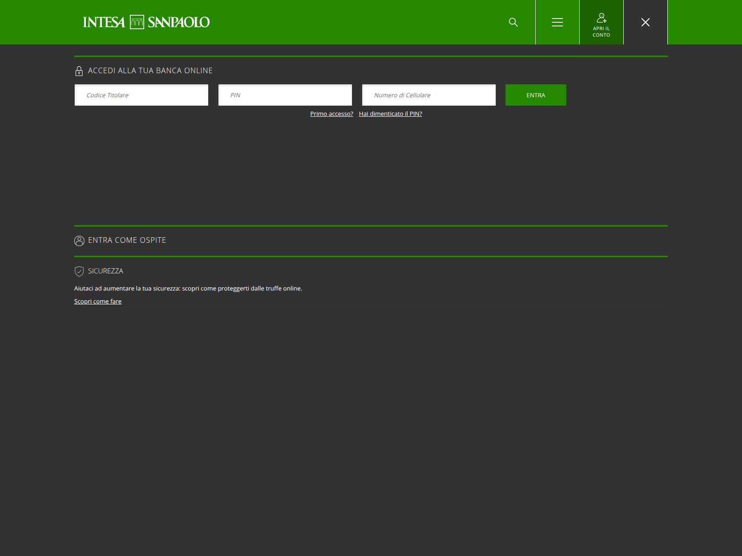Click the padlock icon beside Accedi heading
The width and height of the screenshot is (742, 556).
point(79,71)
